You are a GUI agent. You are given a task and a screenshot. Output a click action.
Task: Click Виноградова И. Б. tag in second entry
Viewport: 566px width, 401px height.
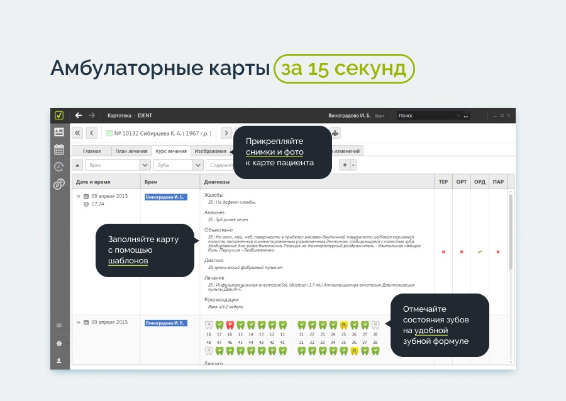(x=165, y=323)
